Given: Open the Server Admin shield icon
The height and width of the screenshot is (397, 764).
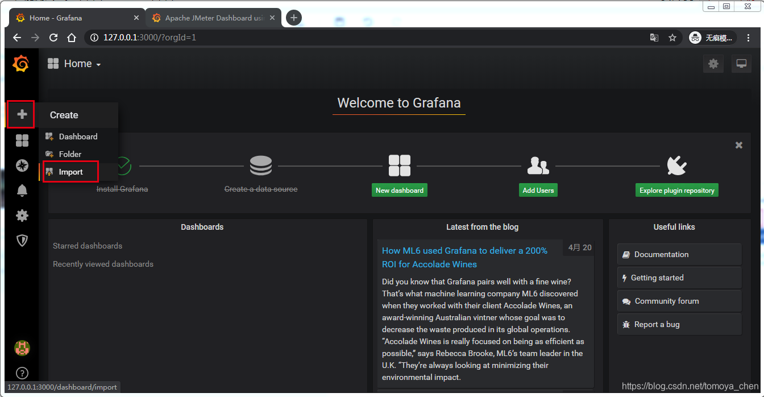Looking at the screenshot, I should (x=22, y=241).
